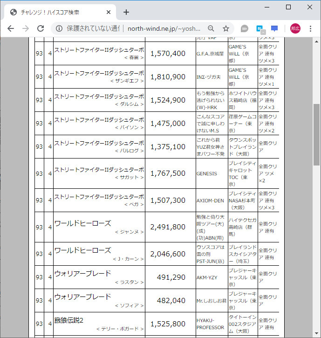
Task: Click ウォリアーブレード title in ラスタン row
Action: tap(83, 273)
